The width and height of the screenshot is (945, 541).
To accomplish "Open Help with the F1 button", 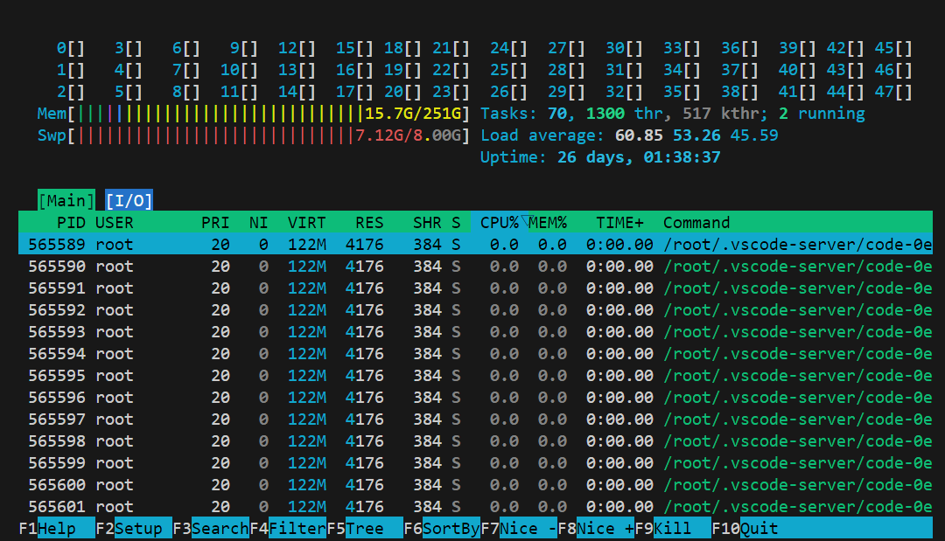I will point(57,529).
